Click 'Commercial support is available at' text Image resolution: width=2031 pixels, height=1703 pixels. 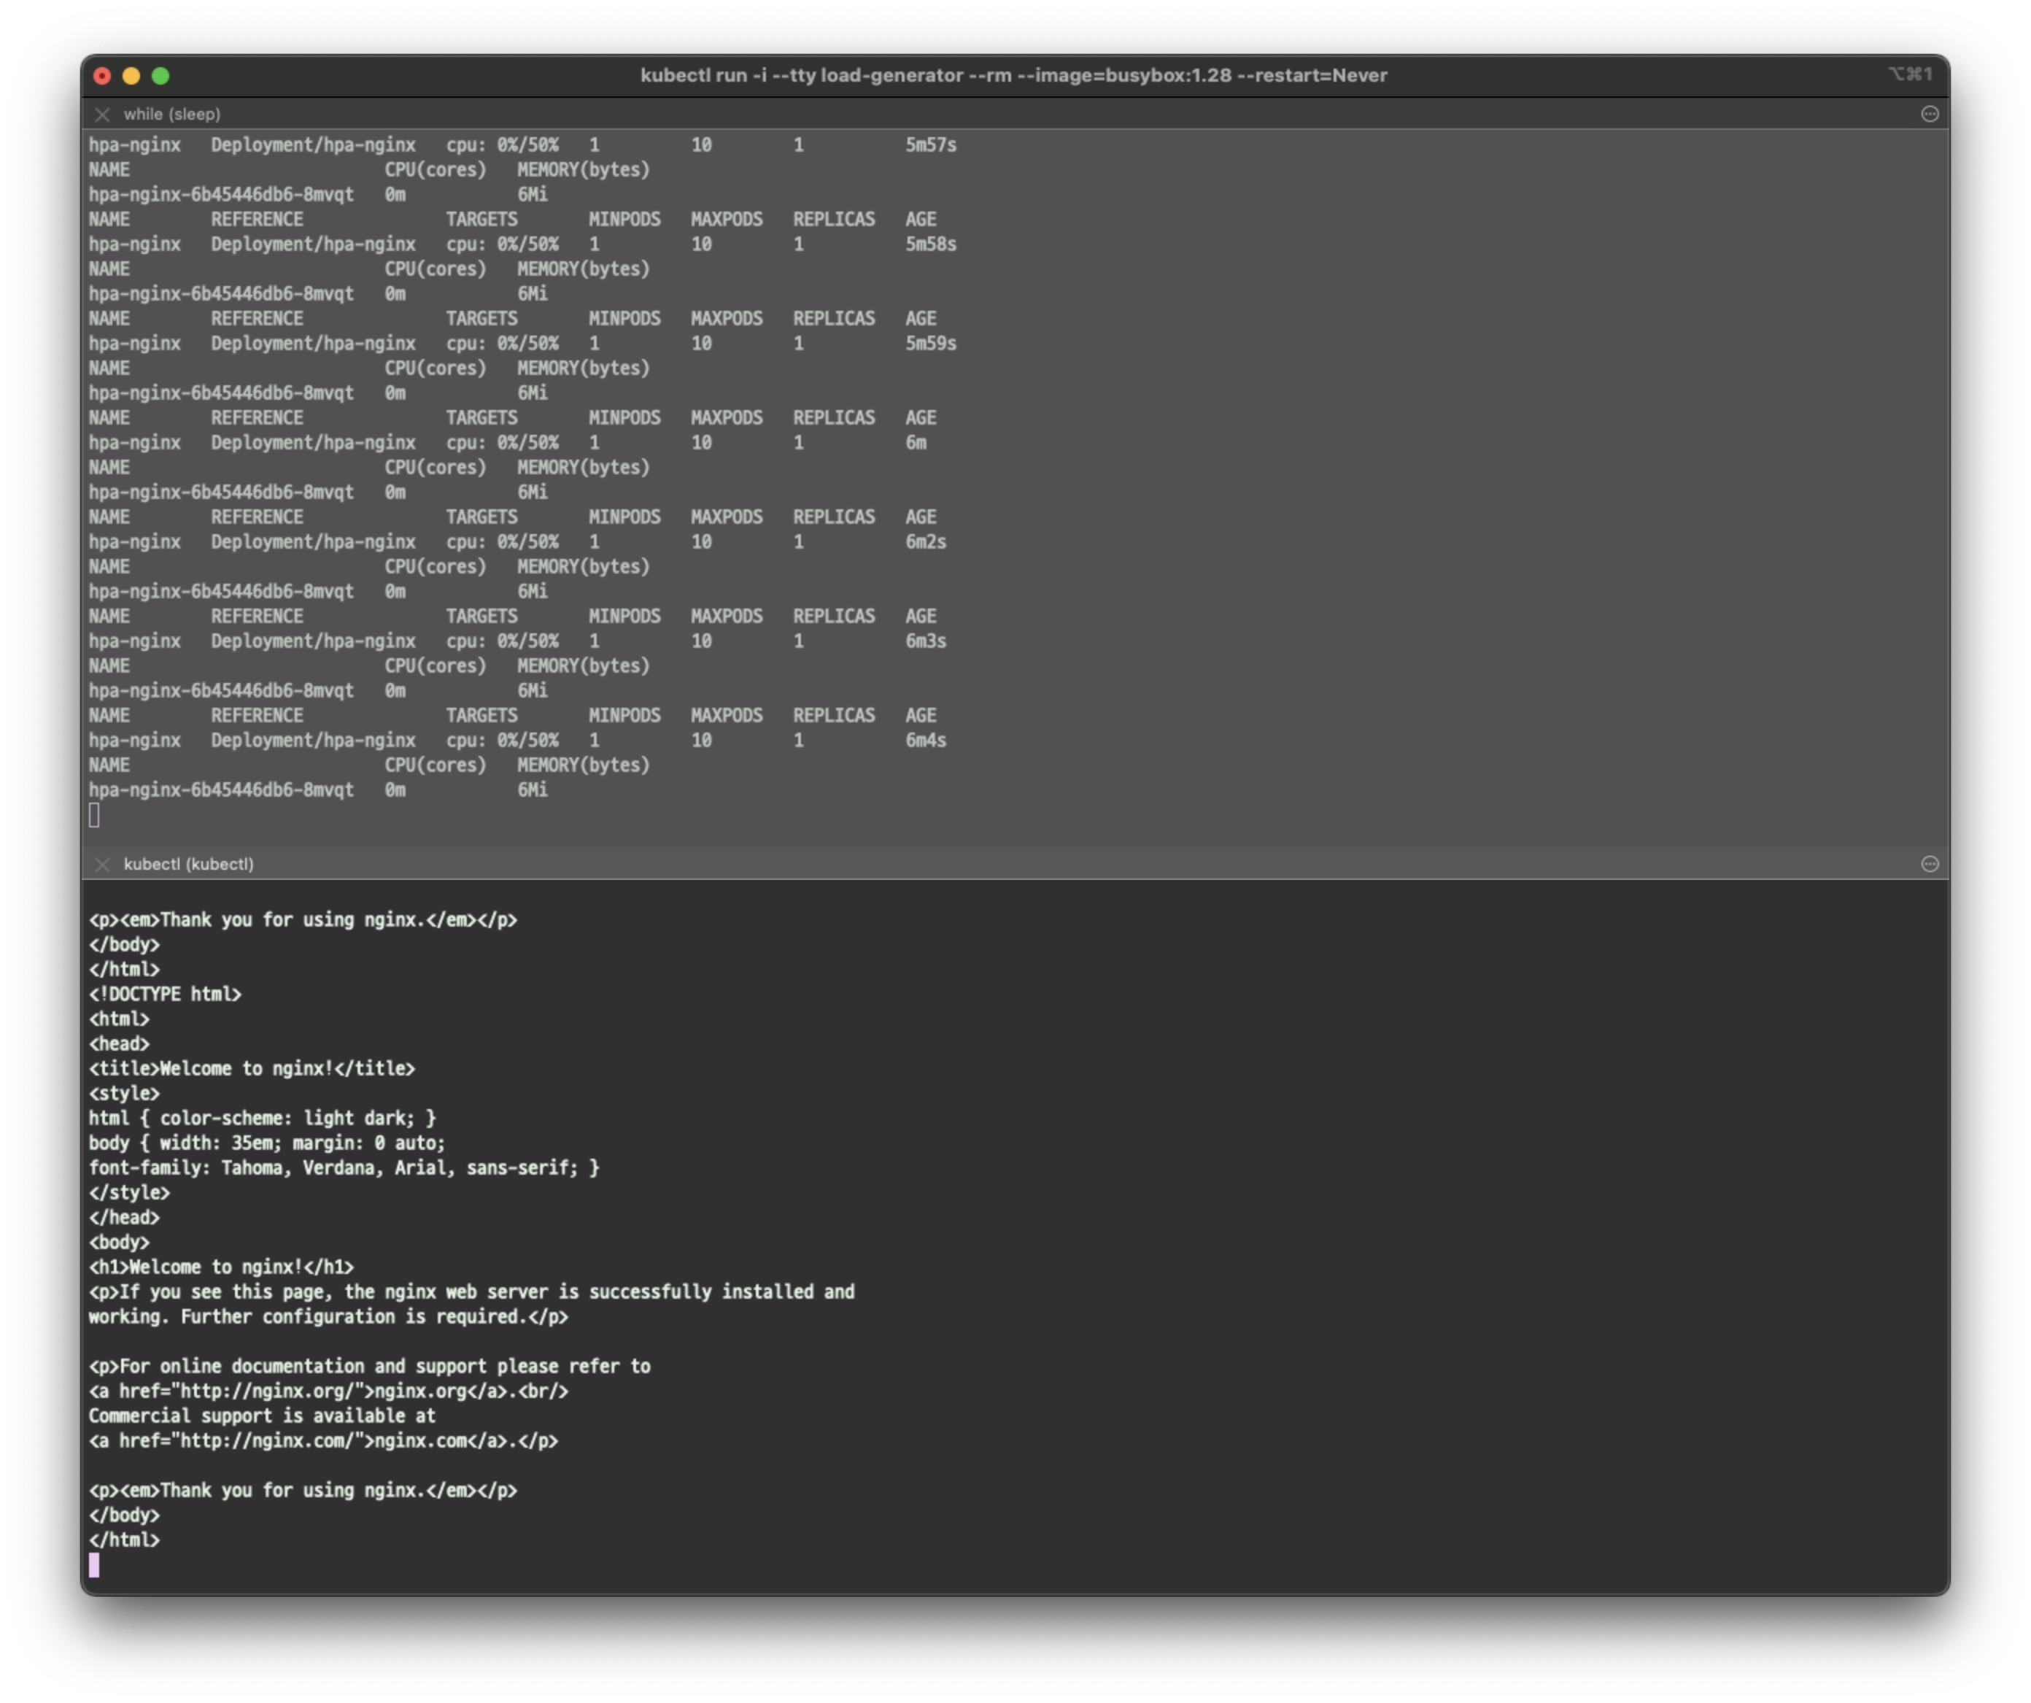click(x=262, y=1417)
